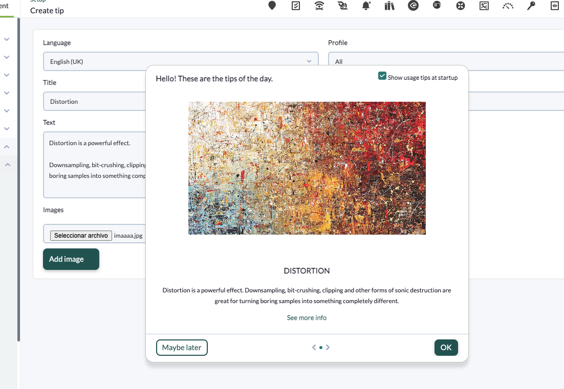The width and height of the screenshot is (564, 389).
Task: Click the Add image button
Action: click(71, 259)
